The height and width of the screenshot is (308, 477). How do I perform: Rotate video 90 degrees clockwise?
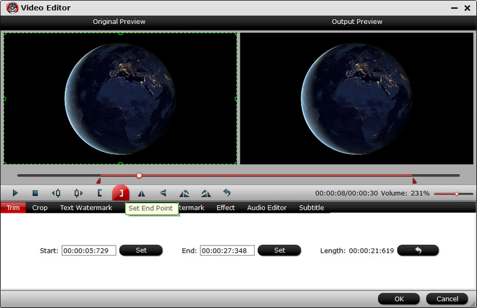[x=206, y=193]
